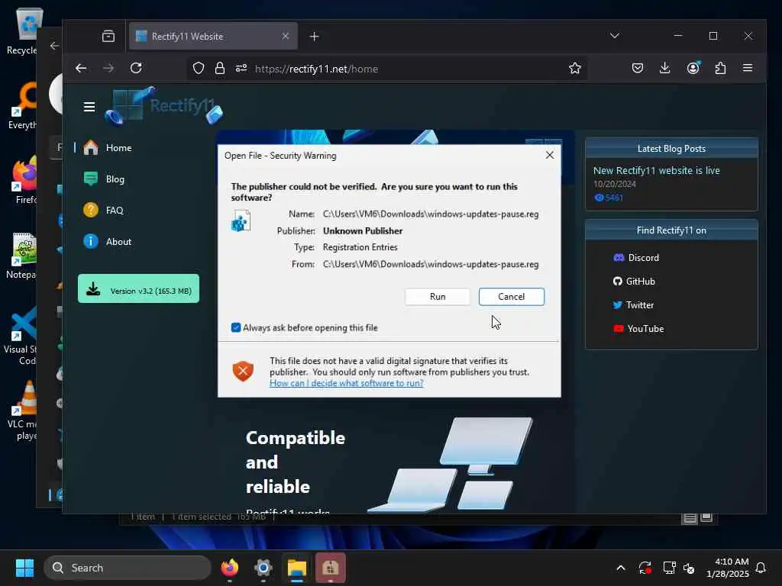The image size is (782, 586).
Task: Click the file icon in security dialog
Action: coord(241,221)
